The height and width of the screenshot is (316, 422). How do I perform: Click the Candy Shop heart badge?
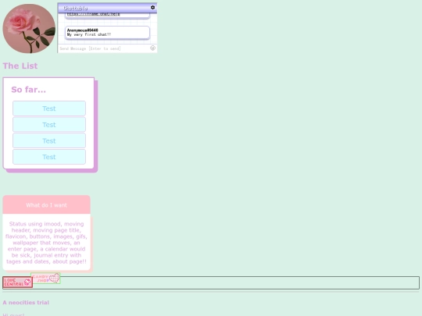[x=45, y=278]
